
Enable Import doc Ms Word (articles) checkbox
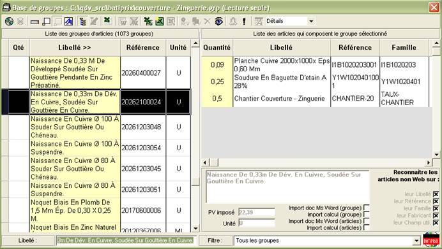(x=367, y=221)
